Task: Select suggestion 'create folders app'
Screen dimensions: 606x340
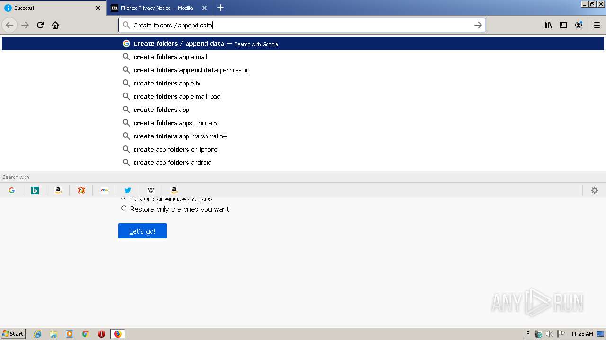Action: pos(303,110)
